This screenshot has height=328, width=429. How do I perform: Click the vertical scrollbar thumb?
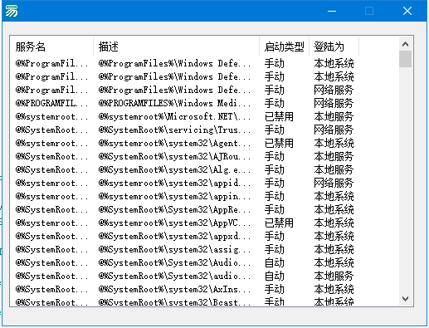tap(405, 59)
